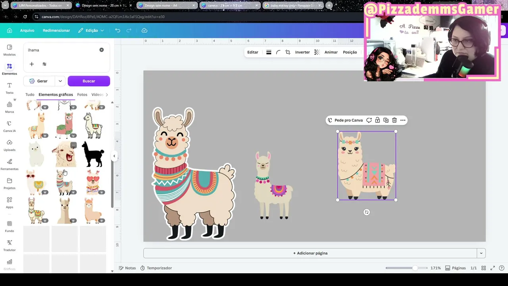Viewport: 508px width, 286px height.
Task: Duplicate the selected llama element
Action: (386, 120)
